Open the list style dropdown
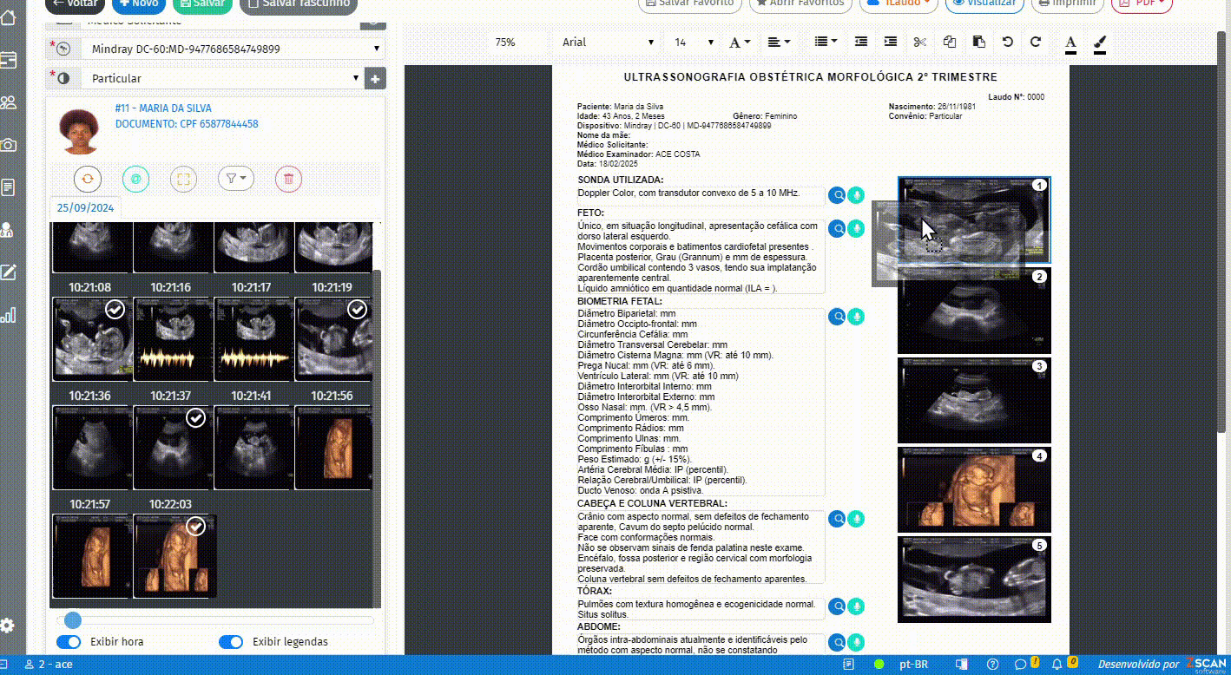This screenshot has width=1231, height=675. click(x=826, y=42)
